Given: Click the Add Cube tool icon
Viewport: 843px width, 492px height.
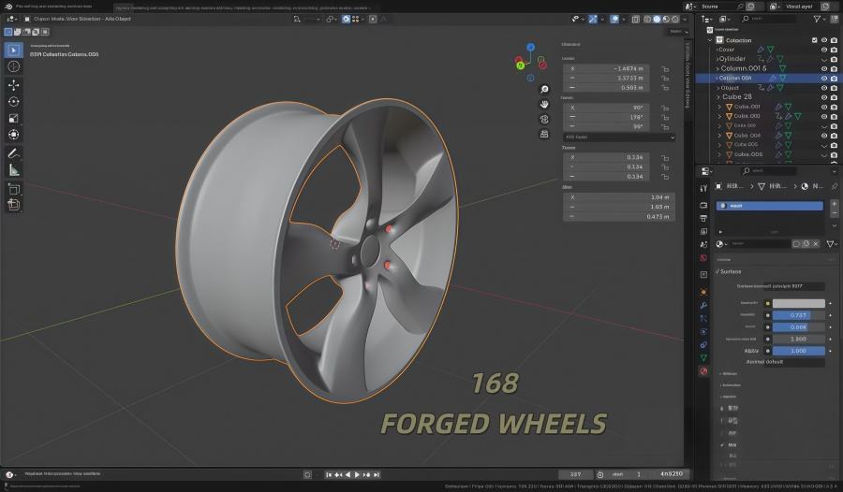Looking at the screenshot, I should tap(14, 203).
